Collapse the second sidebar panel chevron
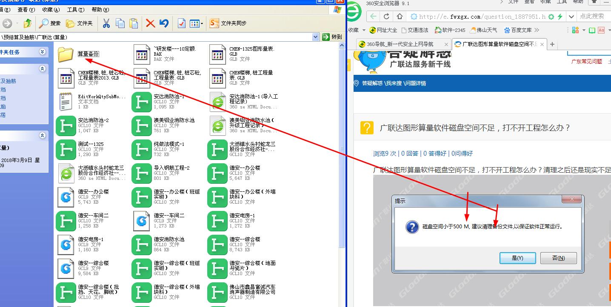Viewport: 611px width, 307px height. (x=42, y=69)
